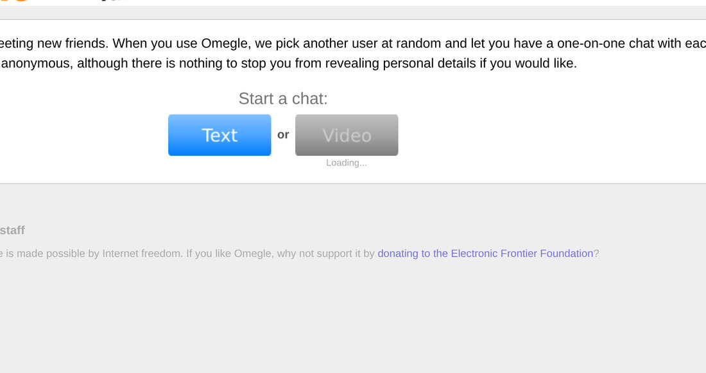Click the grey header strip below the logo

[x=353, y=13]
